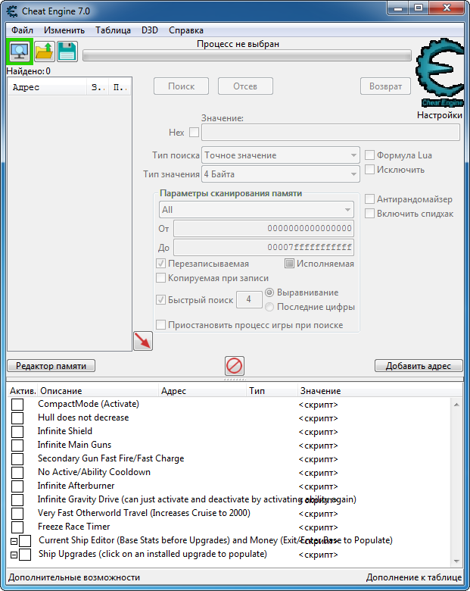Enable Антирандомайзер checkbox
Image resolution: width=470 pixels, height=591 pixels.
pos(370,199)
